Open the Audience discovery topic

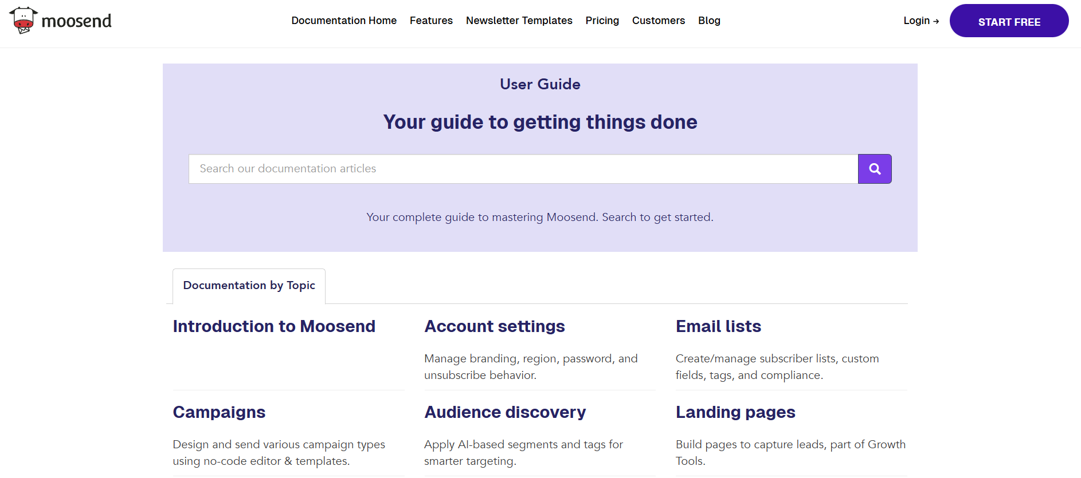pyautogui.click(x=505, y=412)
